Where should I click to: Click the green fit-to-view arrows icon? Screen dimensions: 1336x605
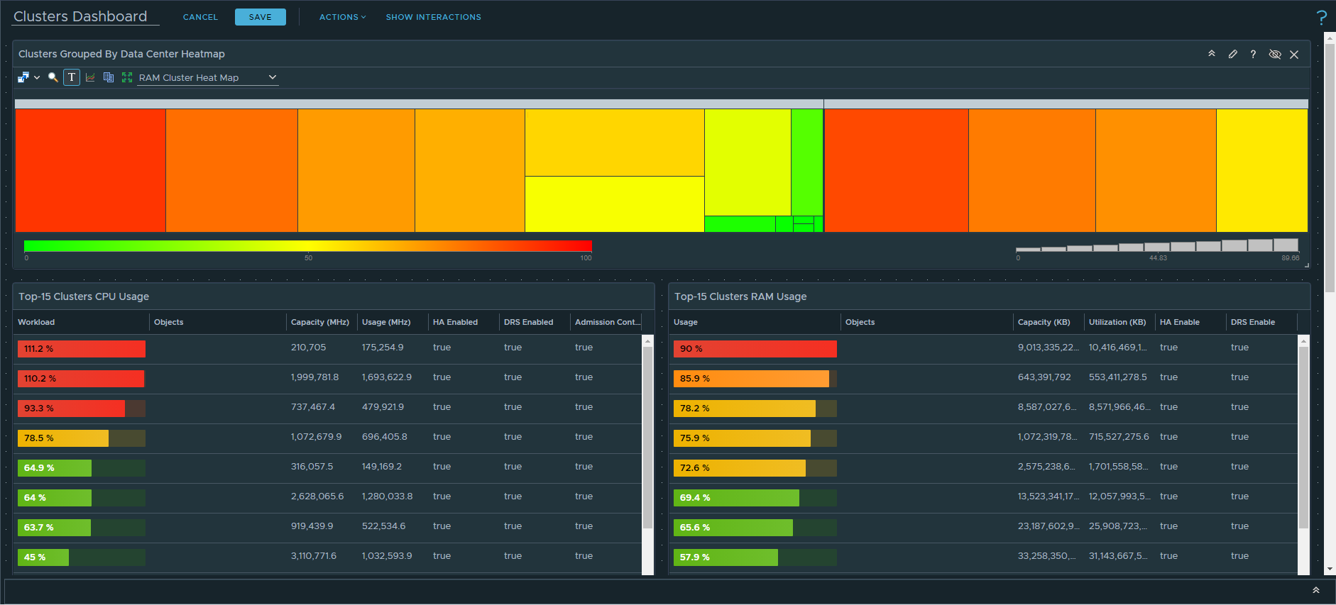(x=127, y=77)
